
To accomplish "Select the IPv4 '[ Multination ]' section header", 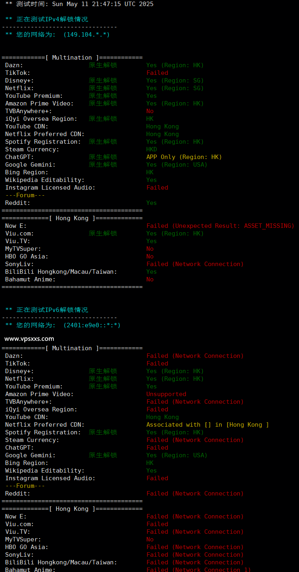I will point(72,58).
